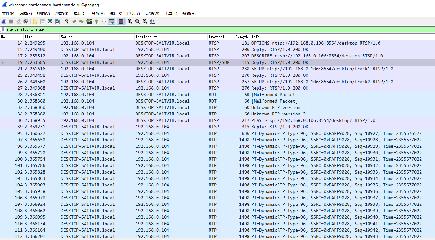The height and width of the screenshot is (240, 435).
Task: Open the 电话(Y) menu
Action: 133,13
